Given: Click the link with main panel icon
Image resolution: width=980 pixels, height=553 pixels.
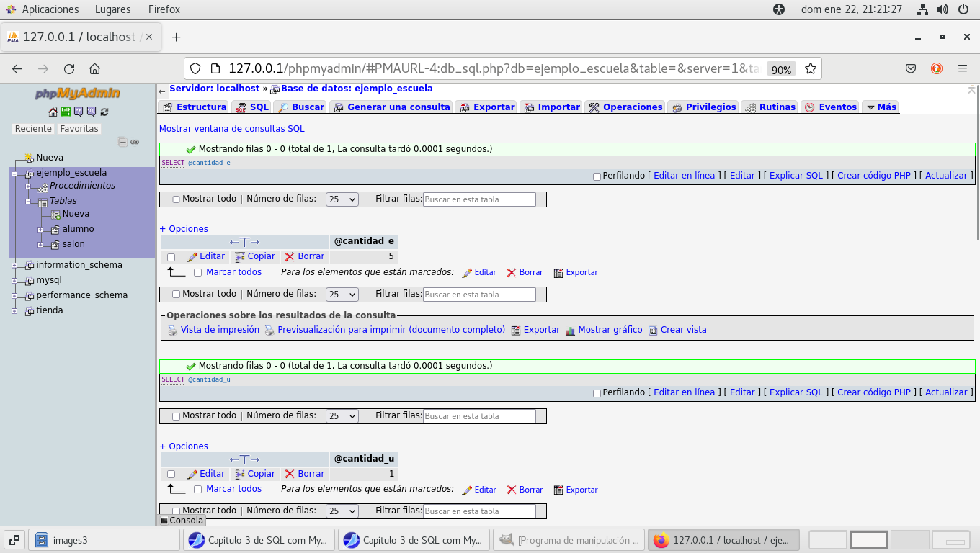Looking at the screenshot, I should tap(135, 143).
